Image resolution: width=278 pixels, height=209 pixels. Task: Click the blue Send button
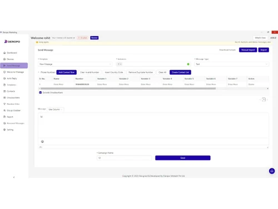[x=183, y=158]
